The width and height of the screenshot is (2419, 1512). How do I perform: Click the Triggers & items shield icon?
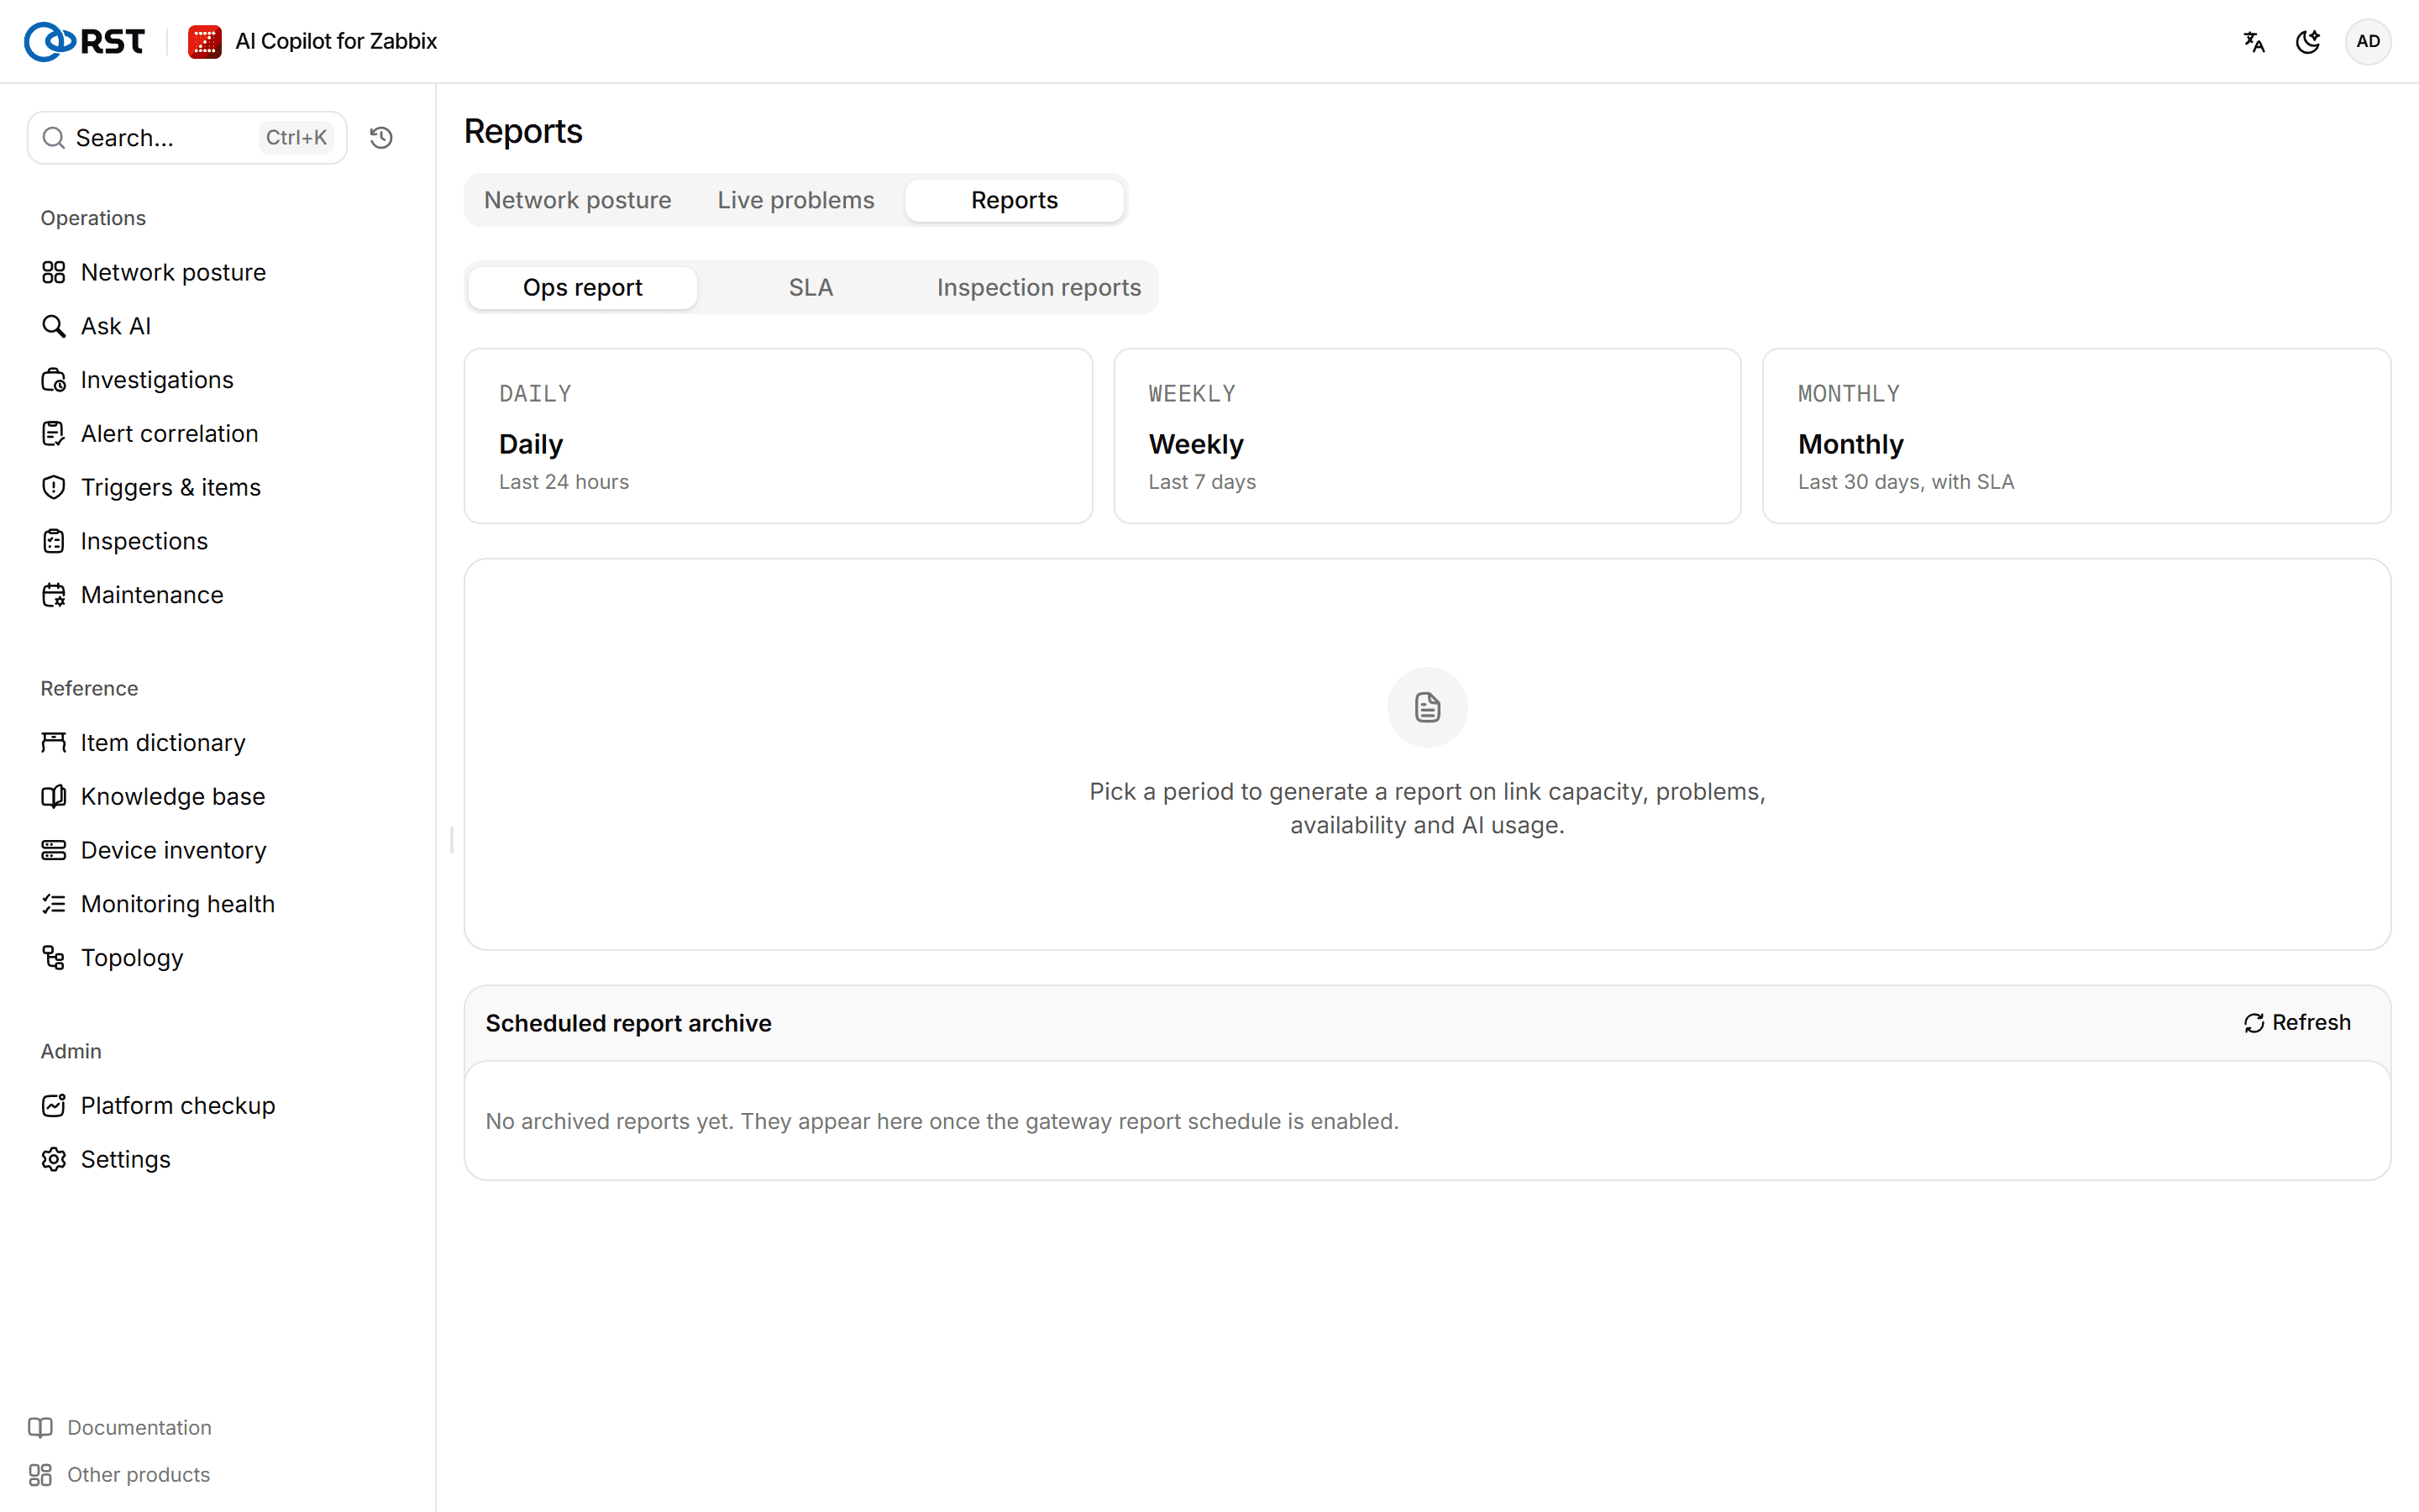(54, 487)
